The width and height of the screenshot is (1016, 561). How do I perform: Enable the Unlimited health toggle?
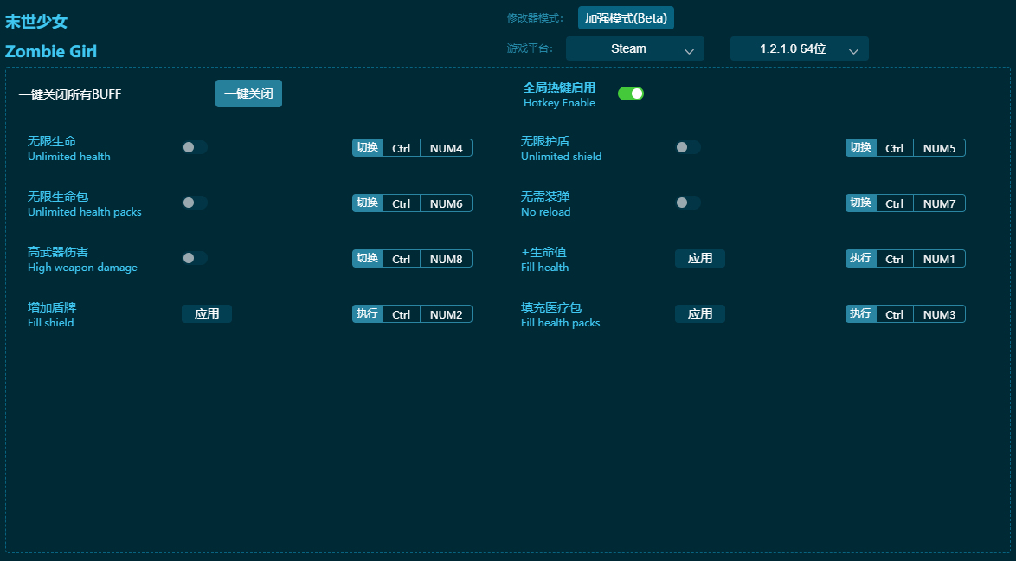pyautogui.click(x=195, y=147)
